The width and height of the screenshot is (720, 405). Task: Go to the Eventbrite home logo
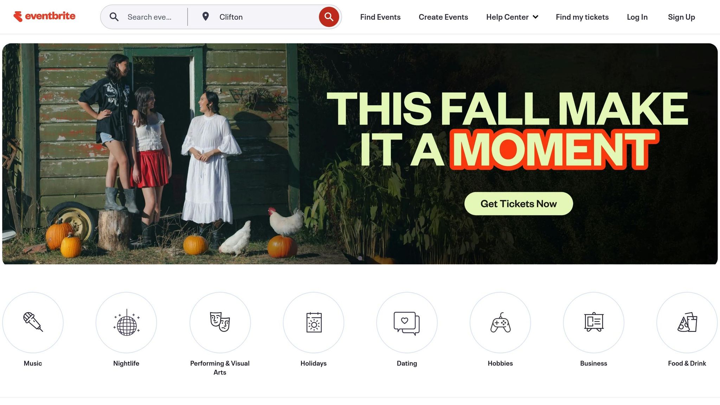[x=44, y=16]
